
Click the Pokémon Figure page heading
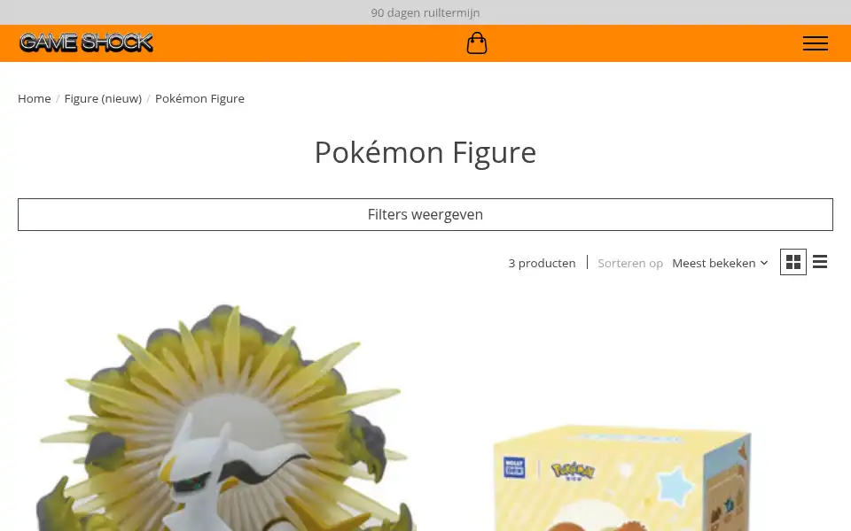point(425,152)
